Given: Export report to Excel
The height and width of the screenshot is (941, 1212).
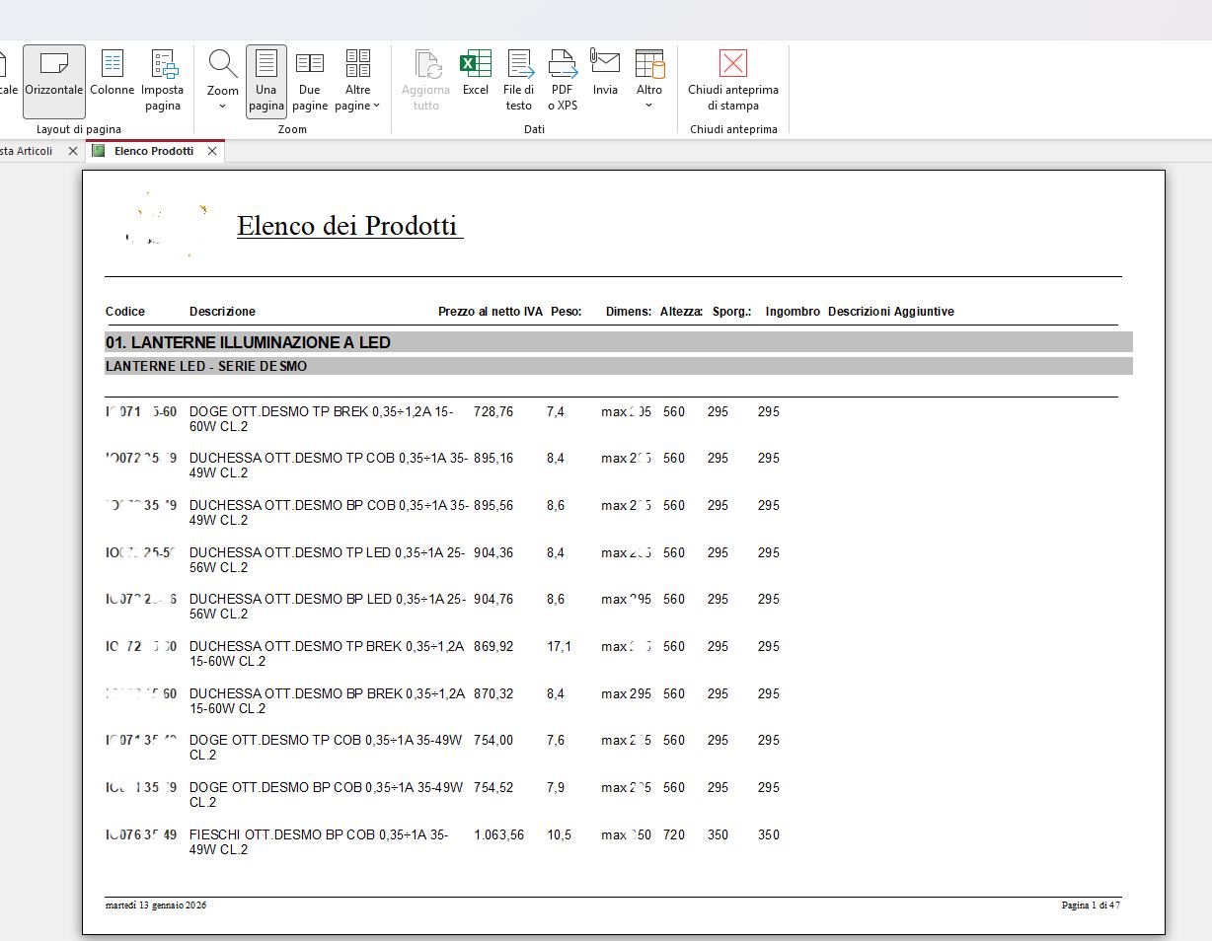Looking at the screenshot, I should coord(476,74).
